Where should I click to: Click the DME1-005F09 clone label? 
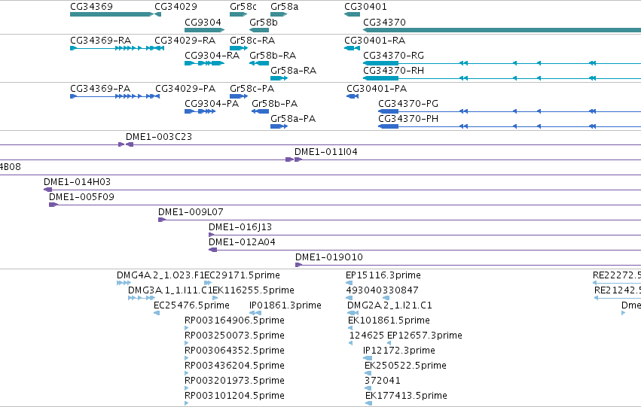pyautogui.click(x=81, y=197)
